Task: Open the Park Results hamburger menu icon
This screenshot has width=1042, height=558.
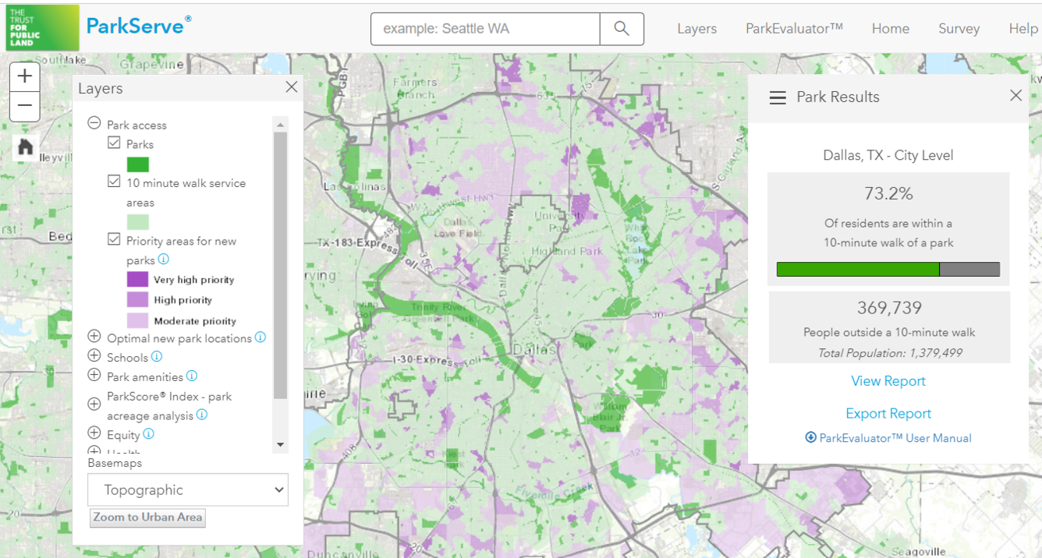Action: [x=778, y=97]
